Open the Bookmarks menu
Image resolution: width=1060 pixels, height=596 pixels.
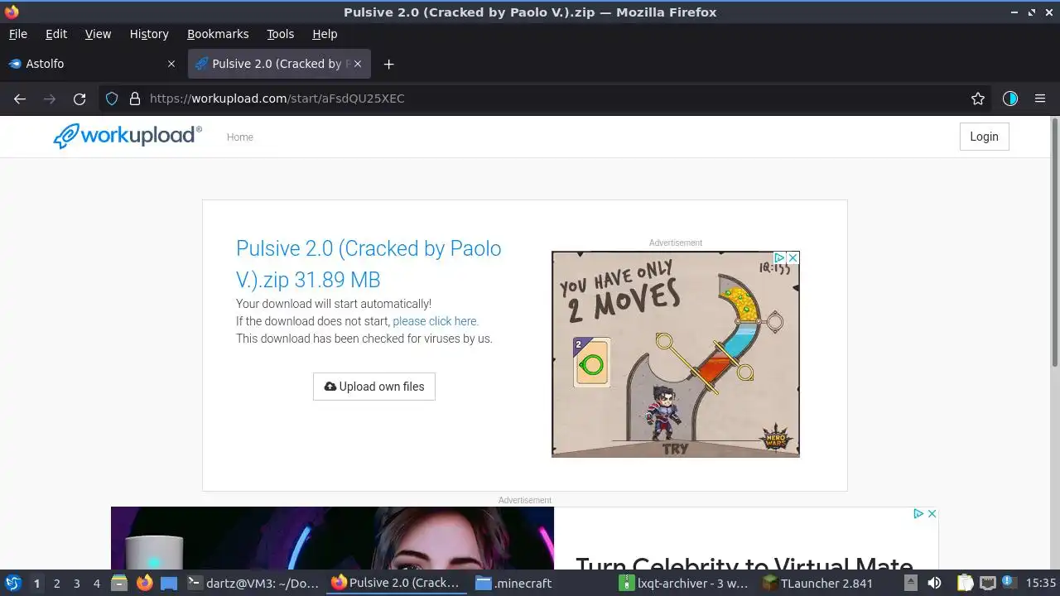(218, 34)
